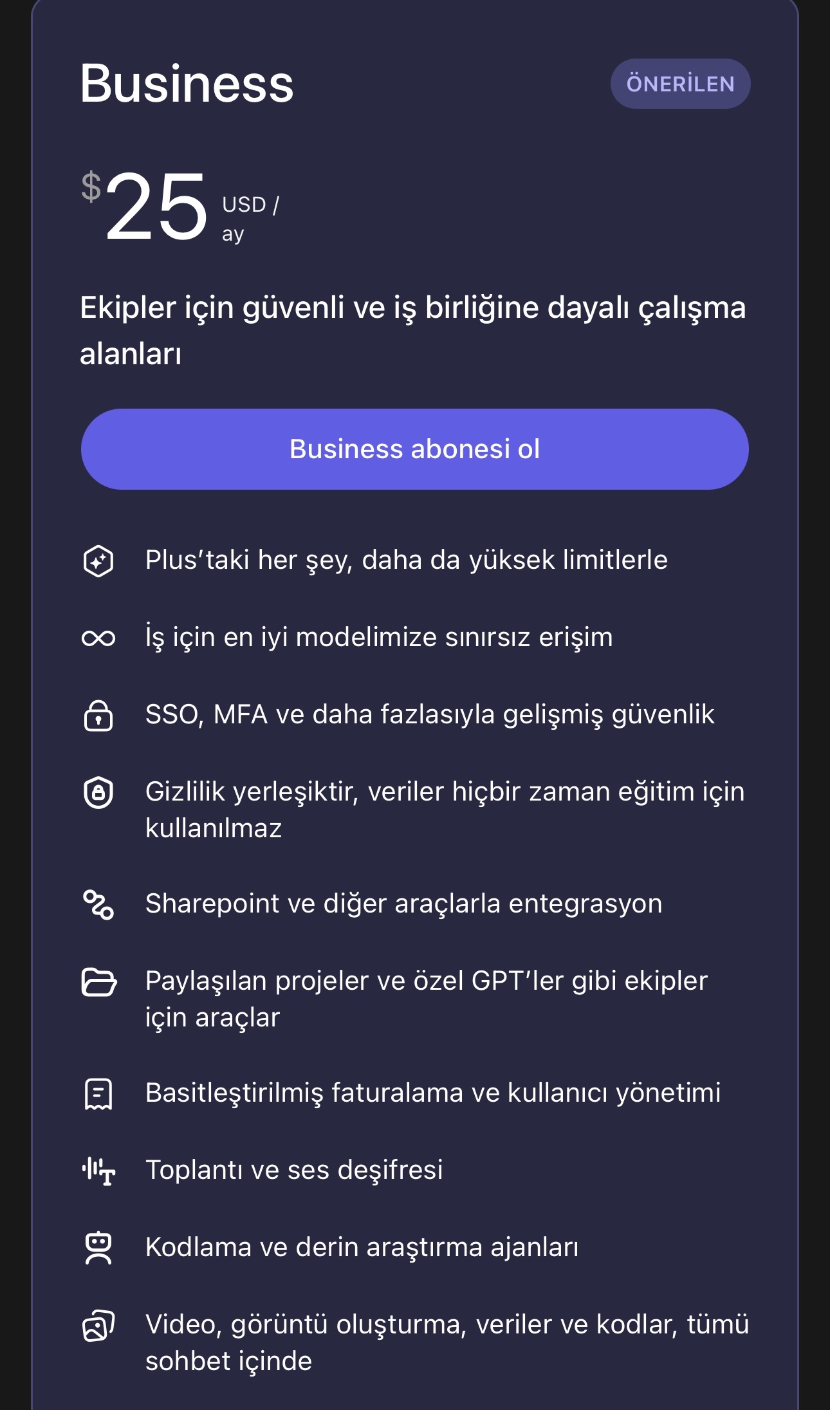The width and height of the screenshot is (830, 1410).
Task: Click the Business plan title
Action: pos(187,84)
